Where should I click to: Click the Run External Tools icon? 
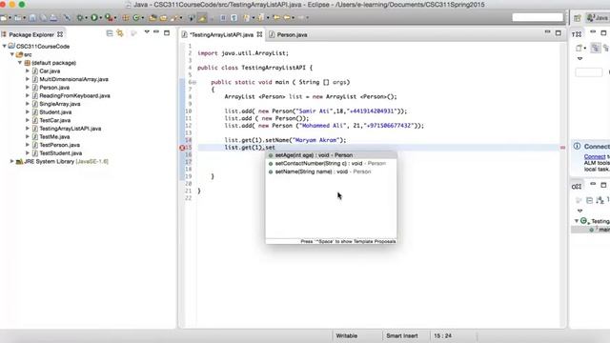[108, 18]
